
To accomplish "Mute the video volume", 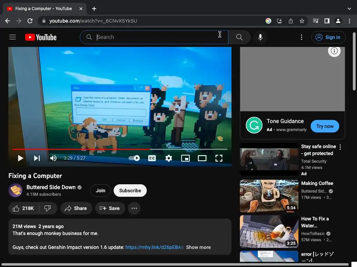I will [53, 158].
